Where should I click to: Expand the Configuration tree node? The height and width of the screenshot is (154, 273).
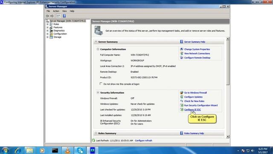click(x=47, y=34)
